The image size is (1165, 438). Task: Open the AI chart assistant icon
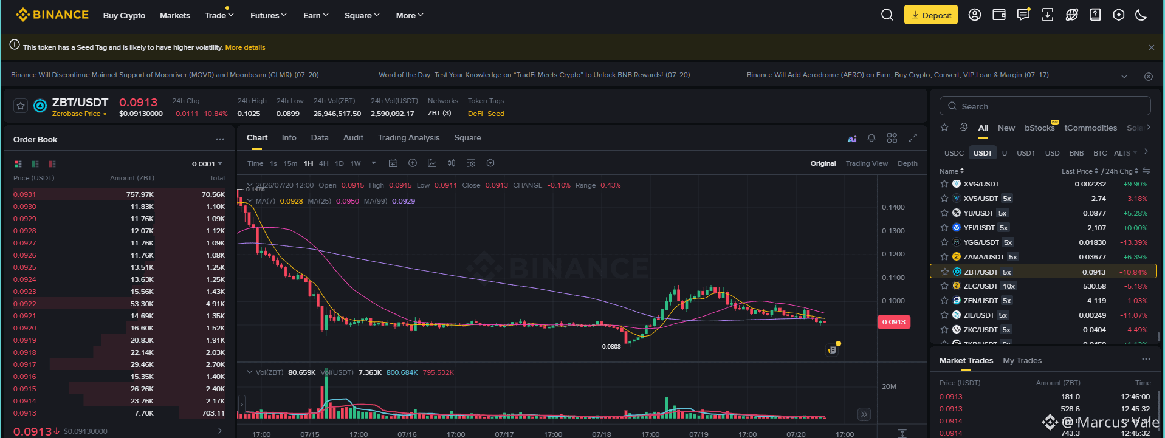coord(852,139)
